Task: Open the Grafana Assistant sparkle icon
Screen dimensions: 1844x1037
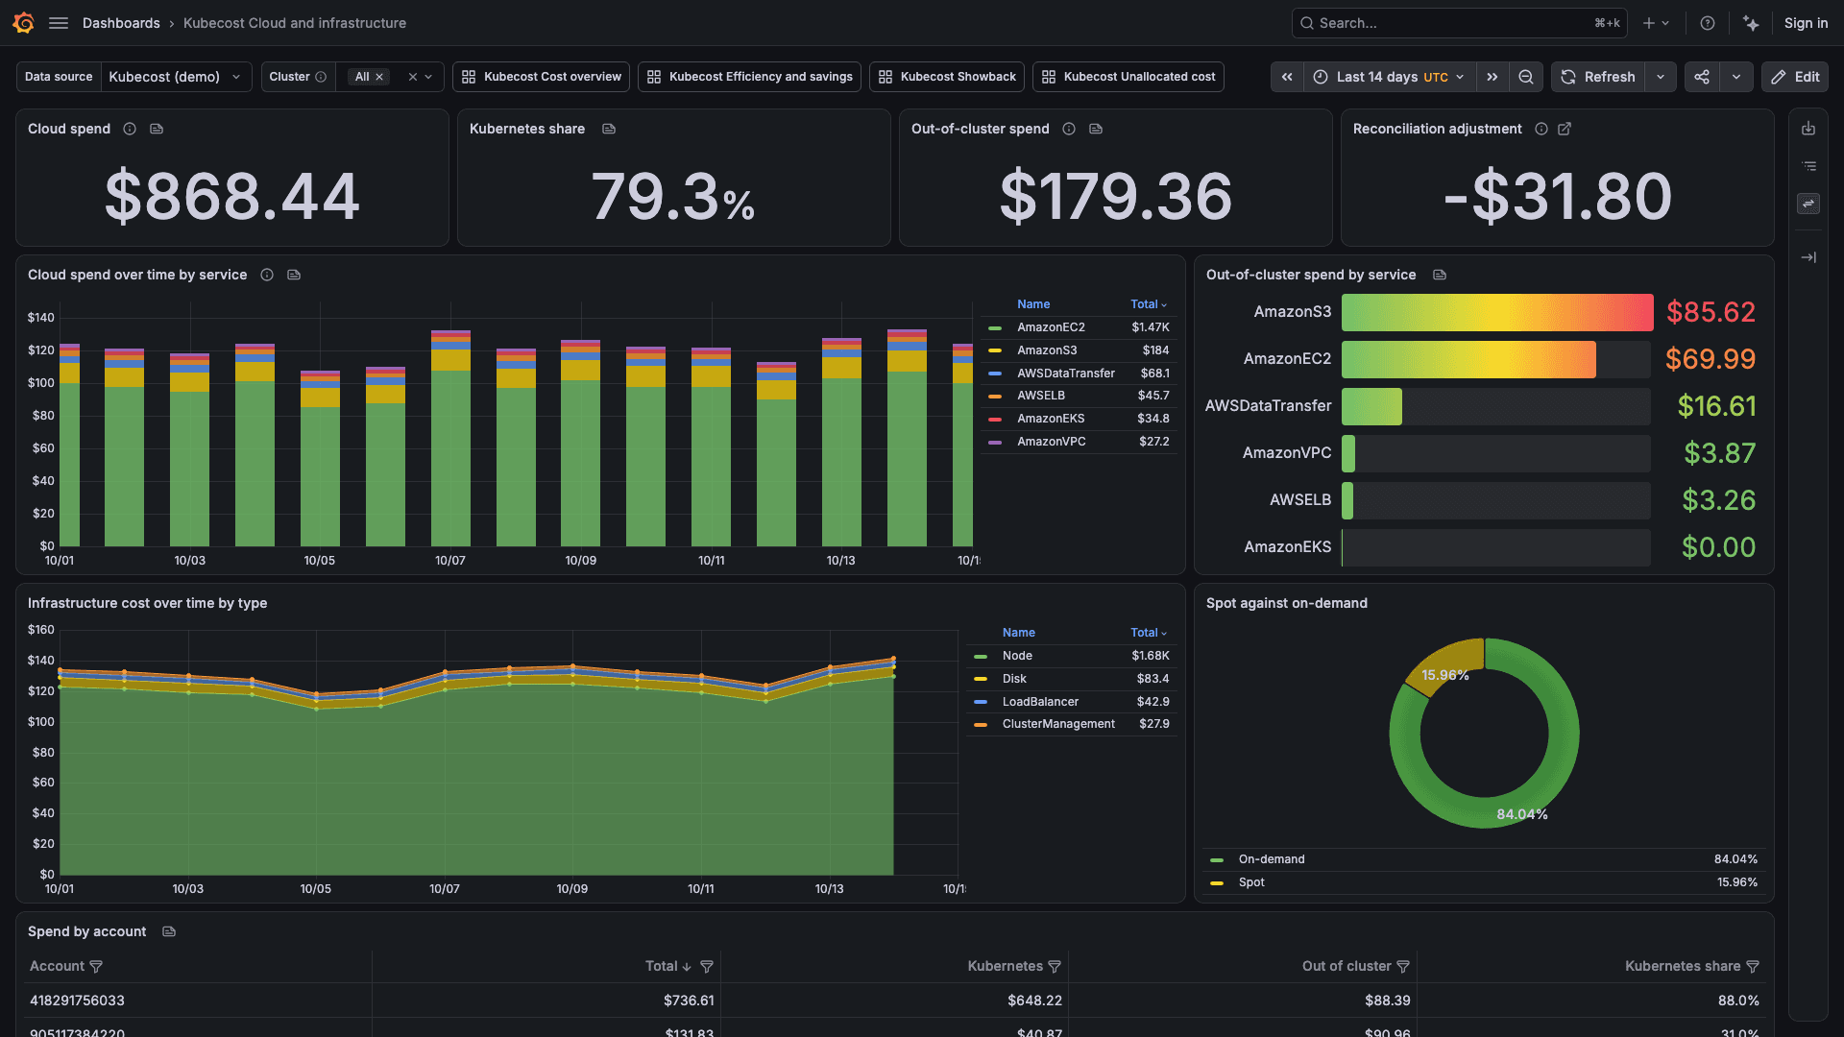Action: pos(1751,23)
